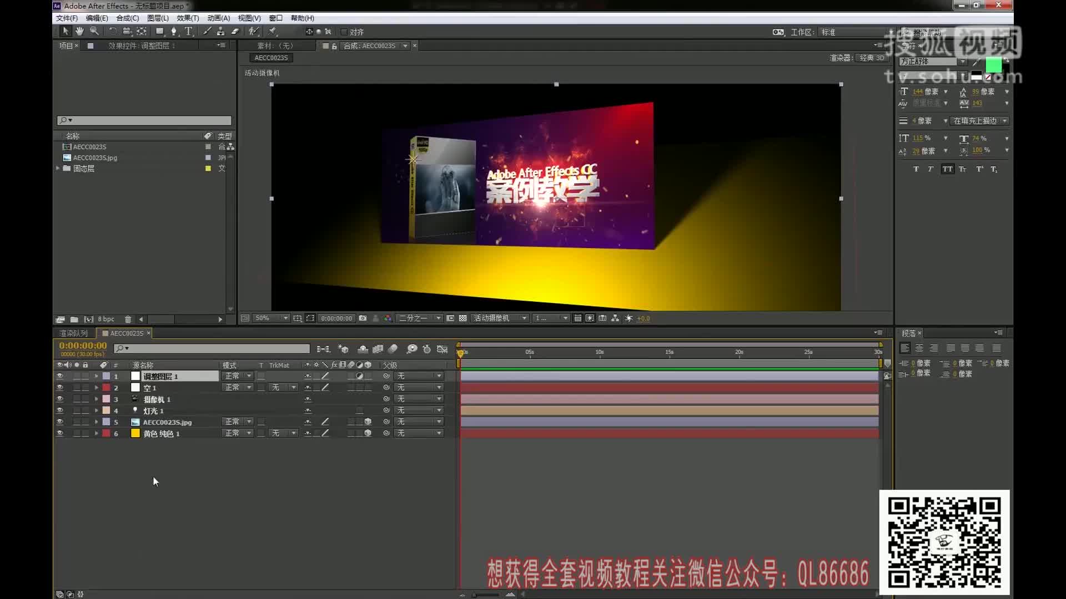Select the Horizontal Type tool
Image resolution: width=1066 pixels, height=599 pixels.
pos(189,32)
